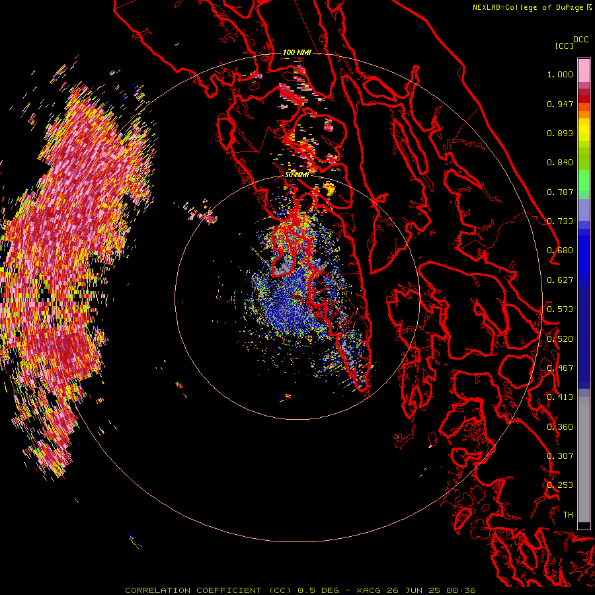Screen dimensions: 595x595
Task: Click the 0.467 color scale value
Action: 560,368
